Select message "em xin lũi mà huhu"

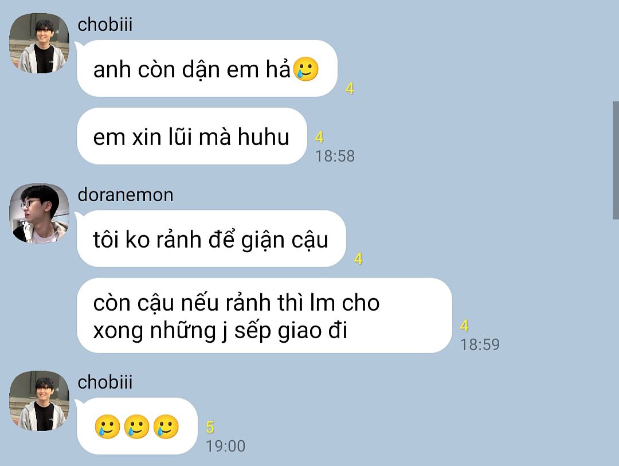(x=192, y=136)
